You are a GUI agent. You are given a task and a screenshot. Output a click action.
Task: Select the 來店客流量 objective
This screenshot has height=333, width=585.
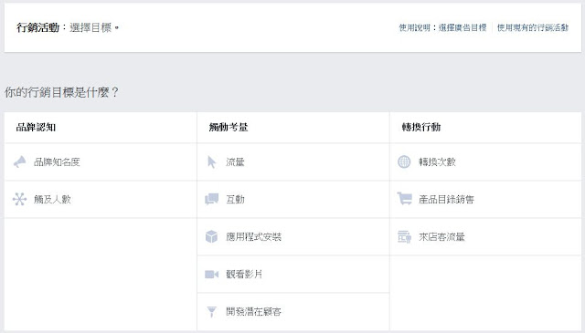pyautogui.click(x=485, y=237)
